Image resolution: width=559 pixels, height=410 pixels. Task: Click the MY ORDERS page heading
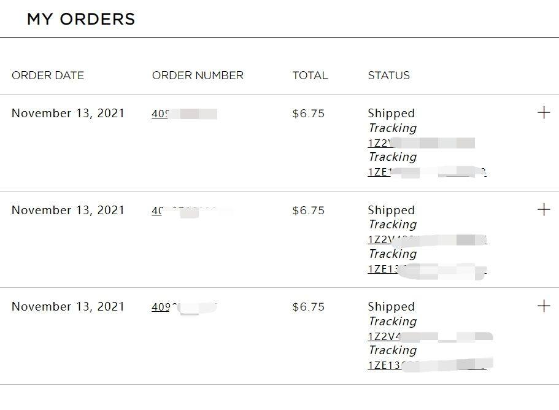point(81,19)
